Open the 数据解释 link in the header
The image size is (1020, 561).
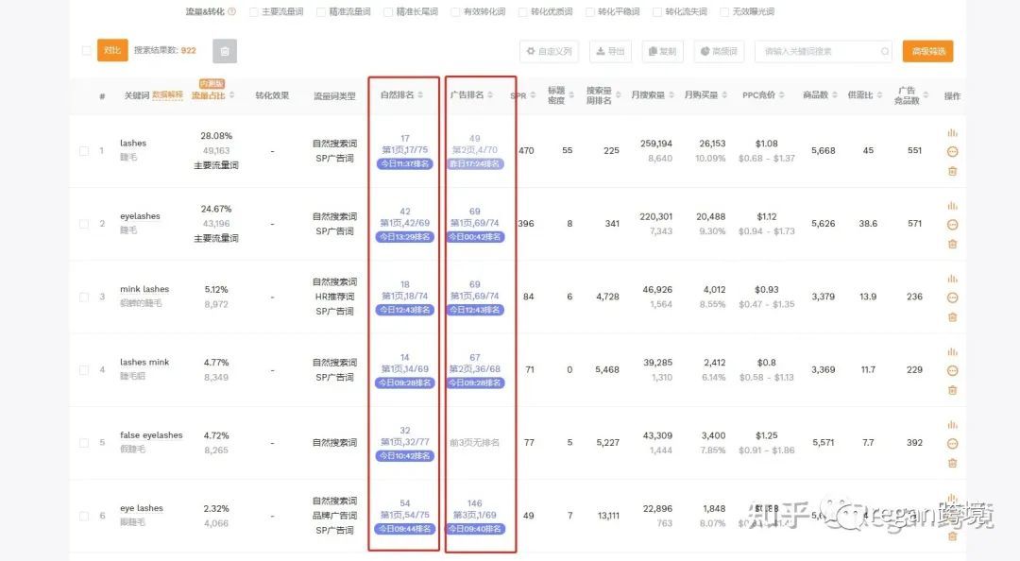[167, 95]
